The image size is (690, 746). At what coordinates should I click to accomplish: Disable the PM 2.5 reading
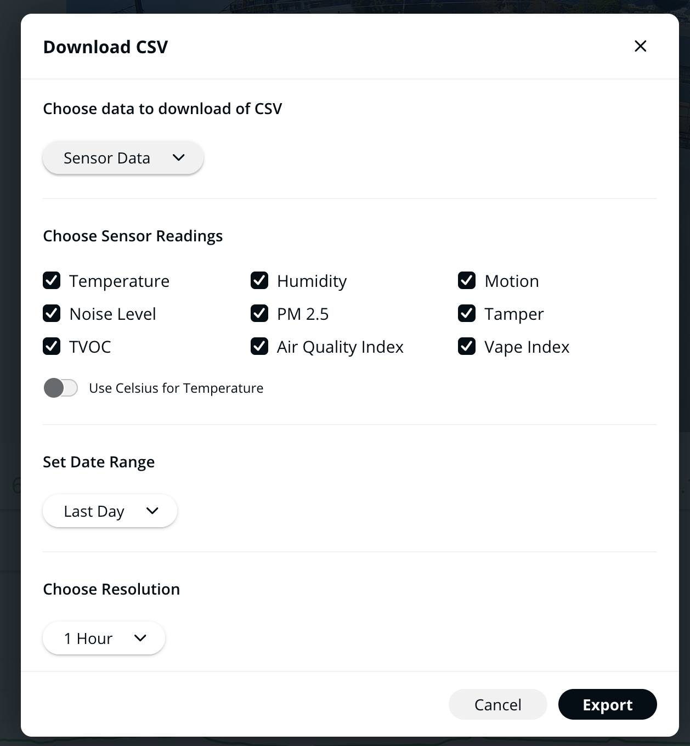(259, 313)
